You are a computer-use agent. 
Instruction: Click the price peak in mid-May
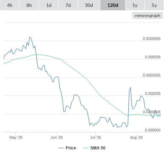tap(30, 37)
